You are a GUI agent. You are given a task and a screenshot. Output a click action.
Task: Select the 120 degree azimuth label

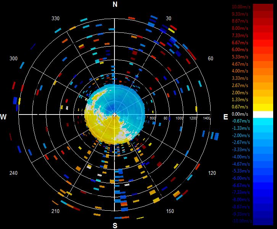click(x=212, y=173)
